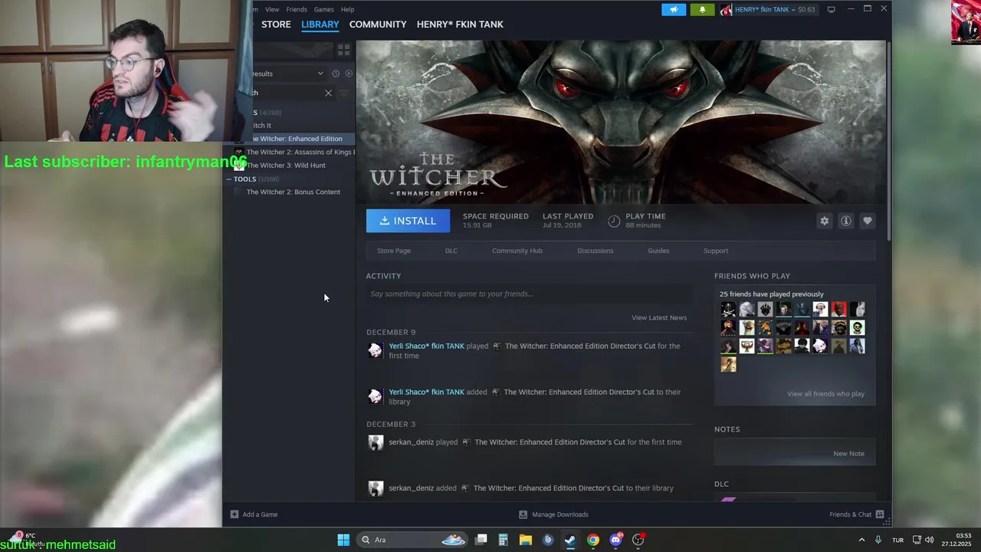The width and height of the screenshot is (981, 552).
Task: Open Friends & Chat icon
Action: [x=880, y=514]
